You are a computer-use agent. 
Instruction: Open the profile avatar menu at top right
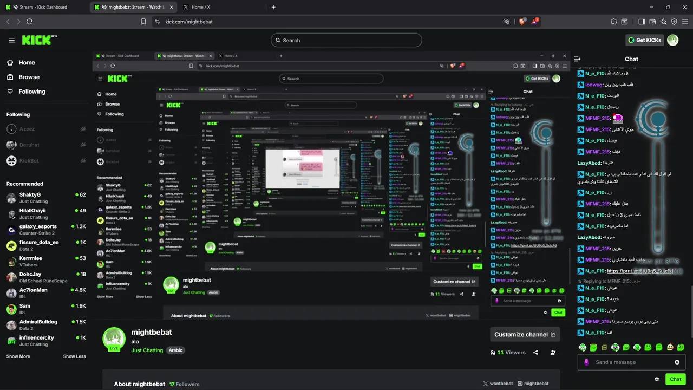[673, 40]
